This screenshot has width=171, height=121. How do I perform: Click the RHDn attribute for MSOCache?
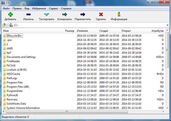(160, 74)
